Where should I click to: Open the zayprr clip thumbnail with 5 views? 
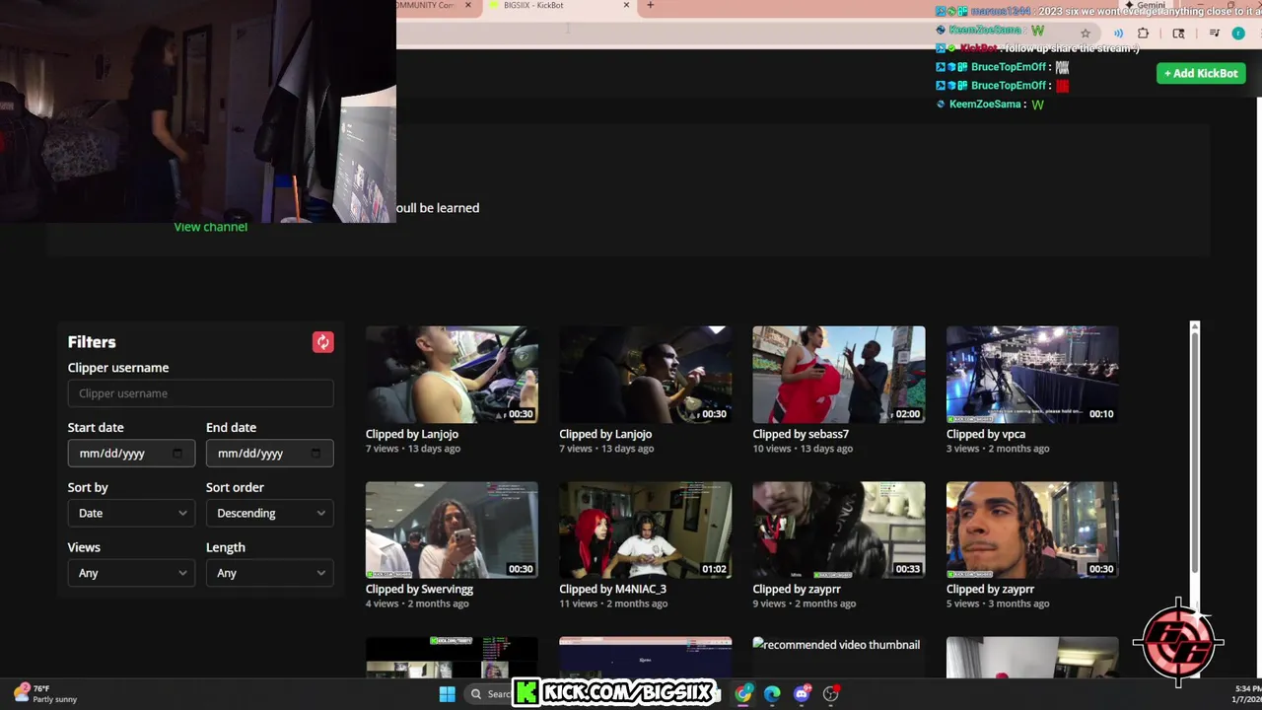click(1032, 530)
